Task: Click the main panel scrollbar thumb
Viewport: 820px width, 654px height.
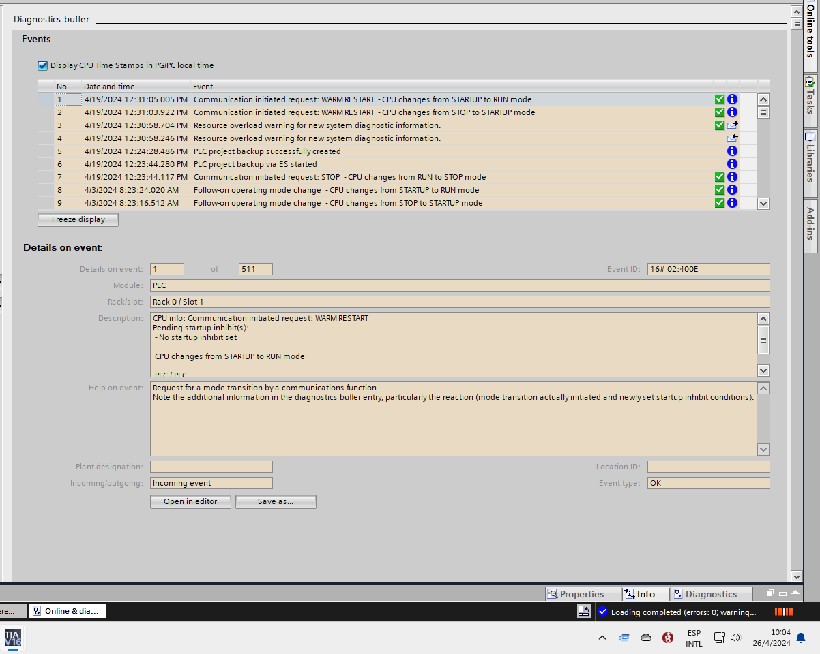Action: tap(796, 25)
